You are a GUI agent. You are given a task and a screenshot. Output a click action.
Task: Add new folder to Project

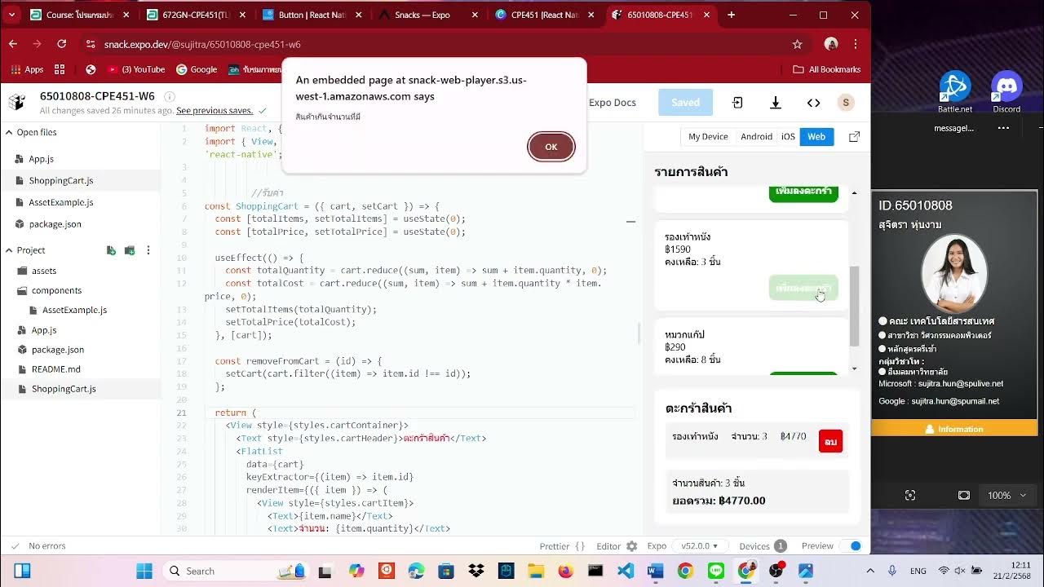[130, 250]
